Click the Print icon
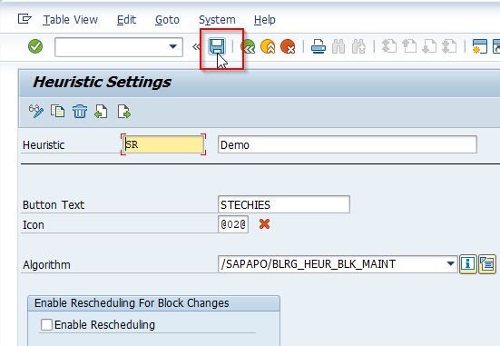This screenshot has width=500, height=346. (x=319, y=46)
